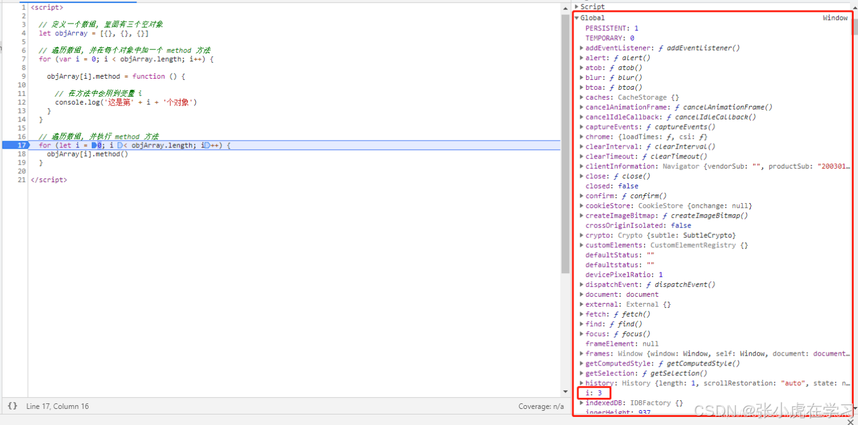The image size is (858, 425).
Task: Expand the document entry
Action: [x=582, y=294]
